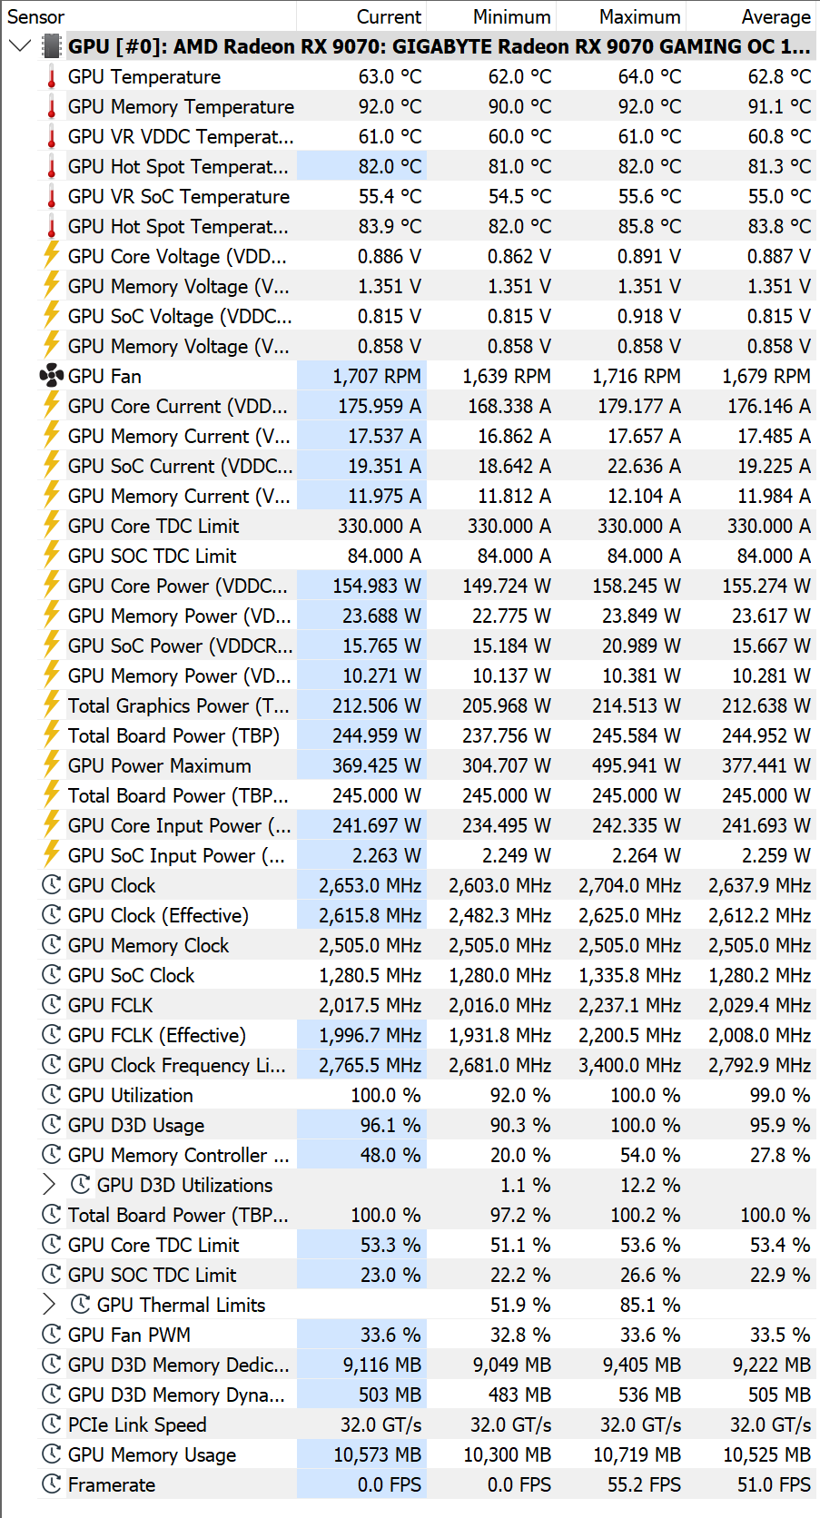
Task: Click maximum value 55.2 FPS of Framerate
Action: 644,1484
